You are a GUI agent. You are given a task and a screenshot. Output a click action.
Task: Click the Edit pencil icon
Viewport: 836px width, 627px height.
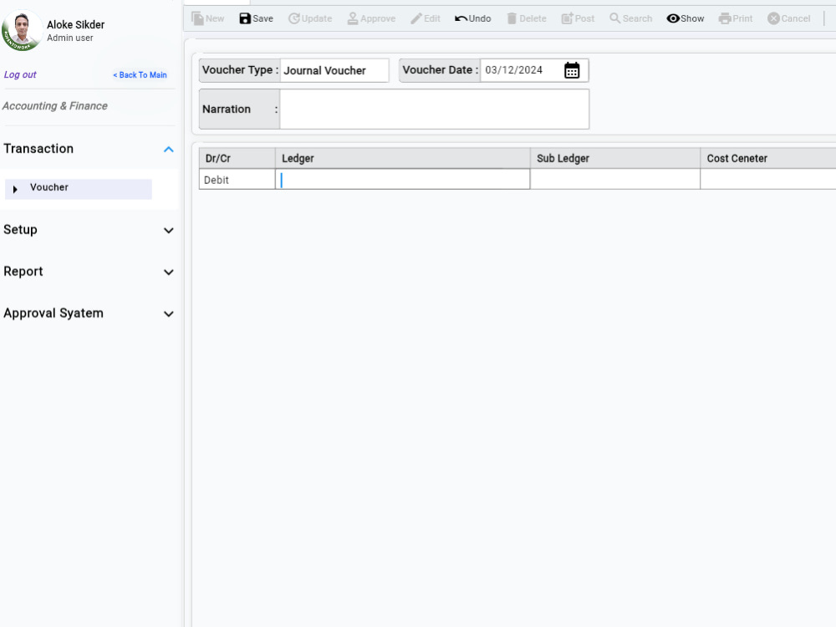415,18
